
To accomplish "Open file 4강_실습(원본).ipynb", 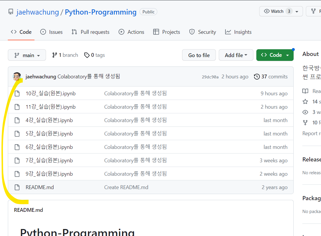I will click(x=49, y=120).
